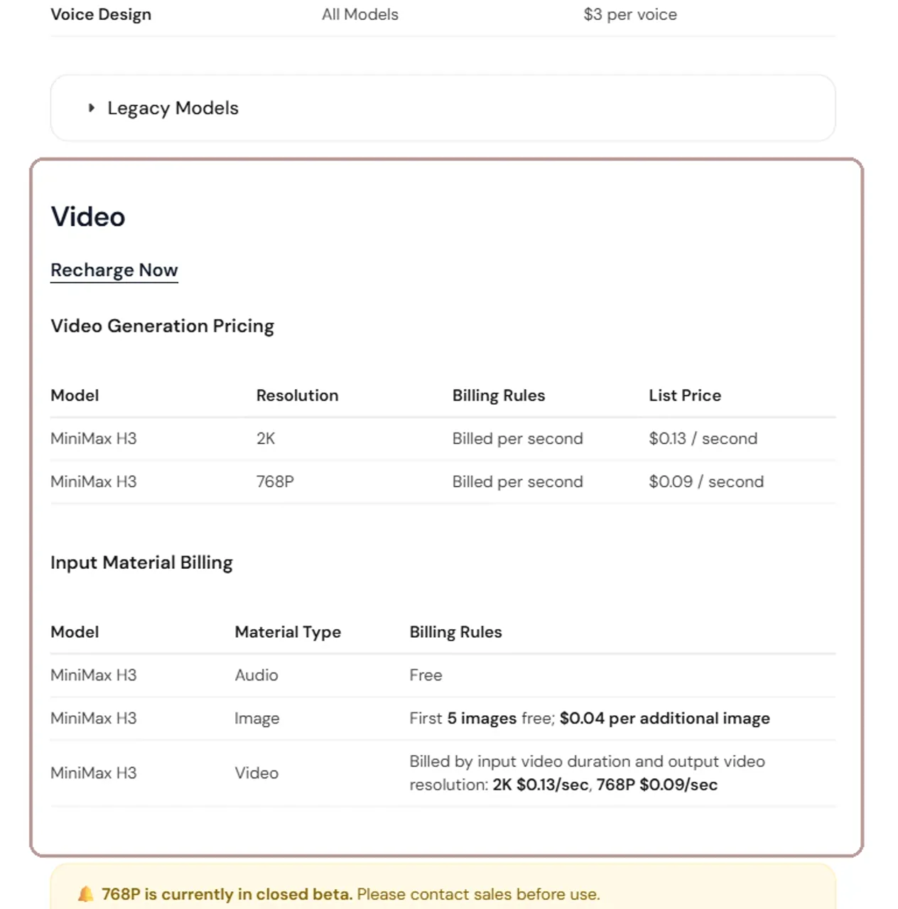Click Billed per second in 2K row
Viewport: 898px width, 909px height.
[x=518, y=439]
